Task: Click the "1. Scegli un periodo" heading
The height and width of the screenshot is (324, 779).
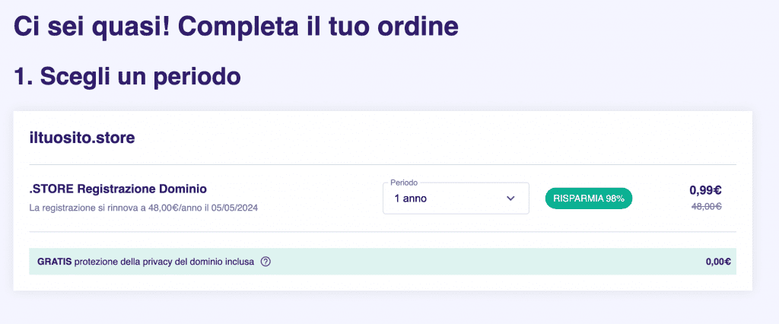Action: click(x=128, y=76)
